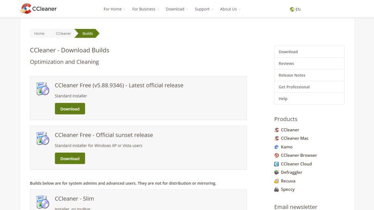This screenshot has width=374, height=210.
Task: Click CCleaner Mac product icon
Action: (x=276, y=138)
